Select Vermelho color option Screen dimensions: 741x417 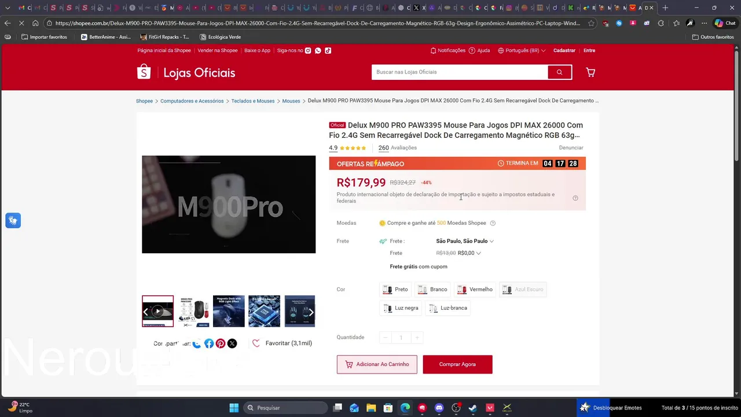475,290
